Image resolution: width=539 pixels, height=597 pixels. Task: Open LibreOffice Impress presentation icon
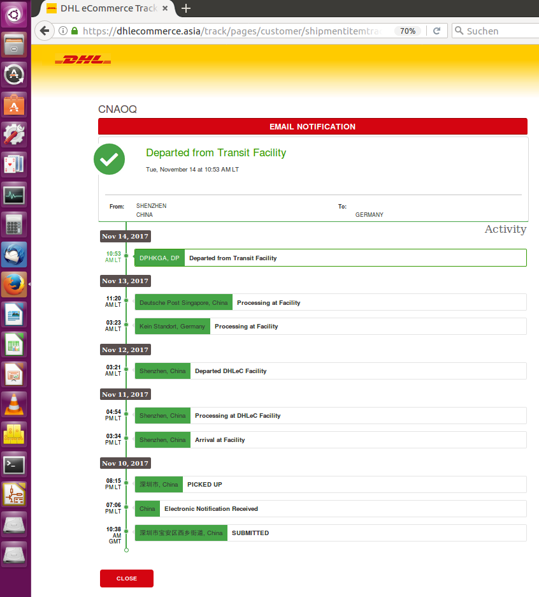tap(14, 374)
